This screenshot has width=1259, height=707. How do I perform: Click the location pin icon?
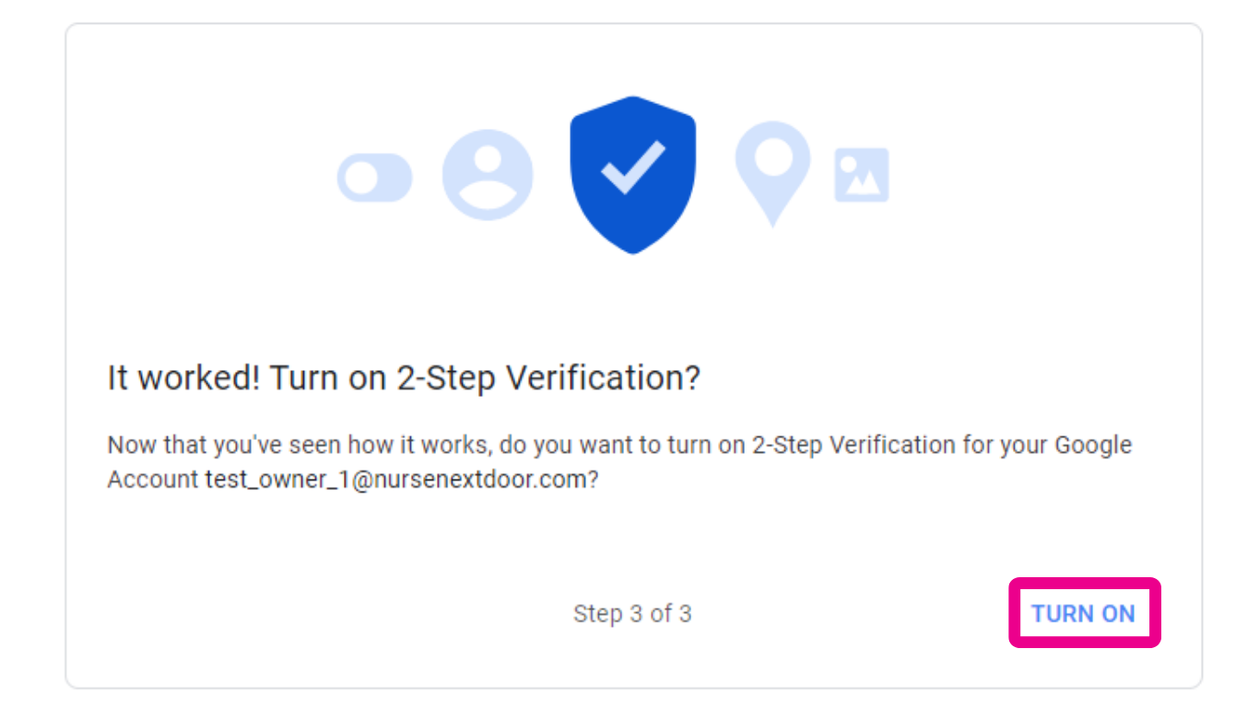(772, 170)
